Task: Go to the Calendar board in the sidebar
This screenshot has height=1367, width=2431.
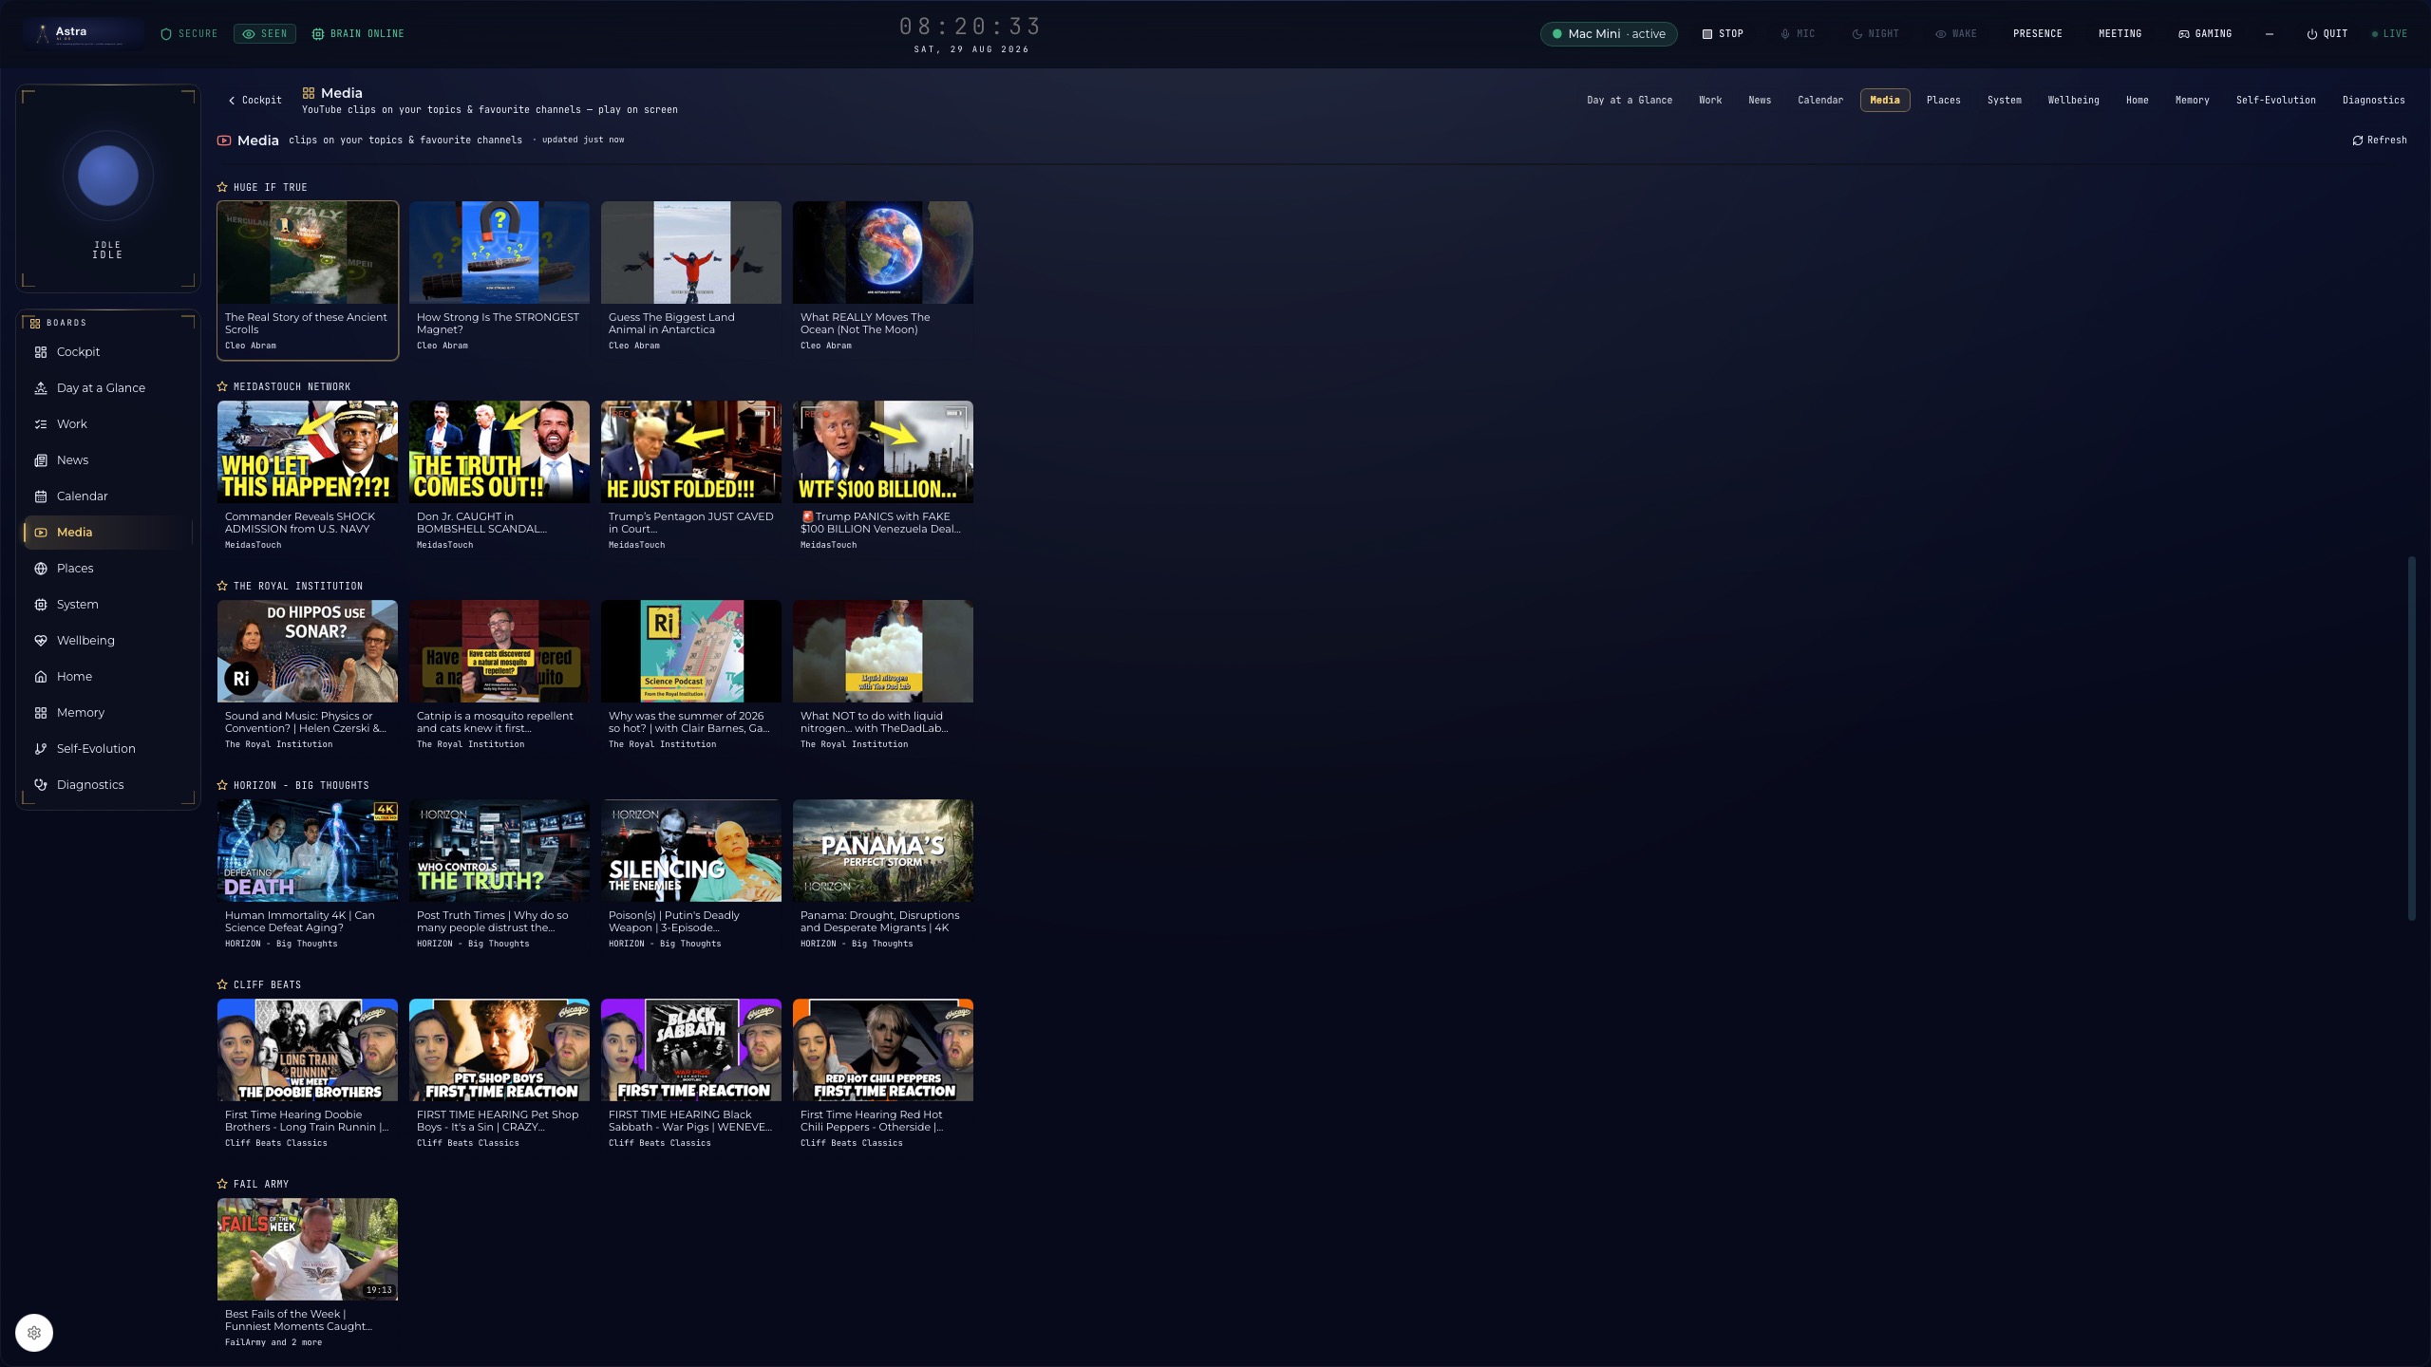Action: point(107,496)
